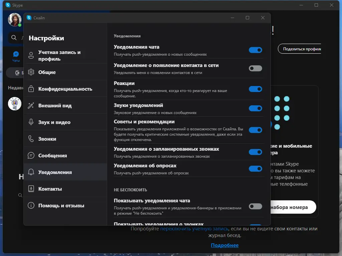Open Сообщения using the chat bubble icon

coord(31,155)
